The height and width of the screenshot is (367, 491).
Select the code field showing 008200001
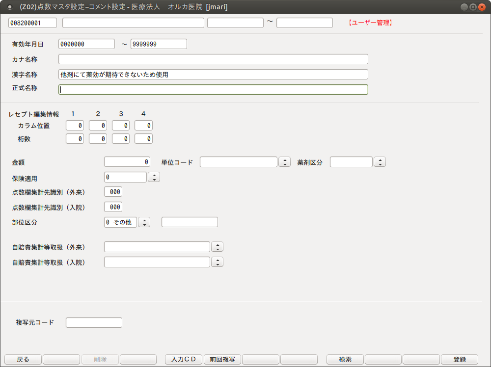click(x=33, y=23)
